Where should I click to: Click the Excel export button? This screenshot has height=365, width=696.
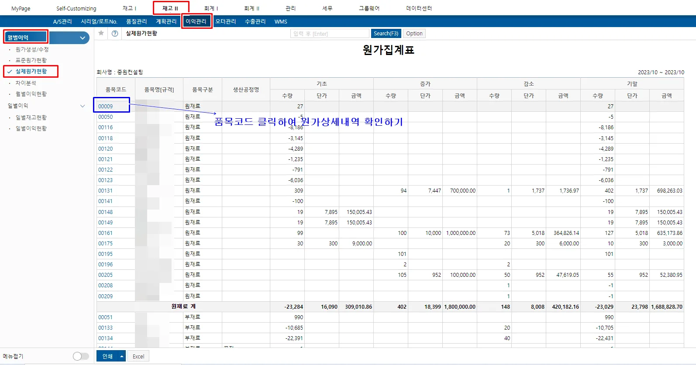[138, 356]
